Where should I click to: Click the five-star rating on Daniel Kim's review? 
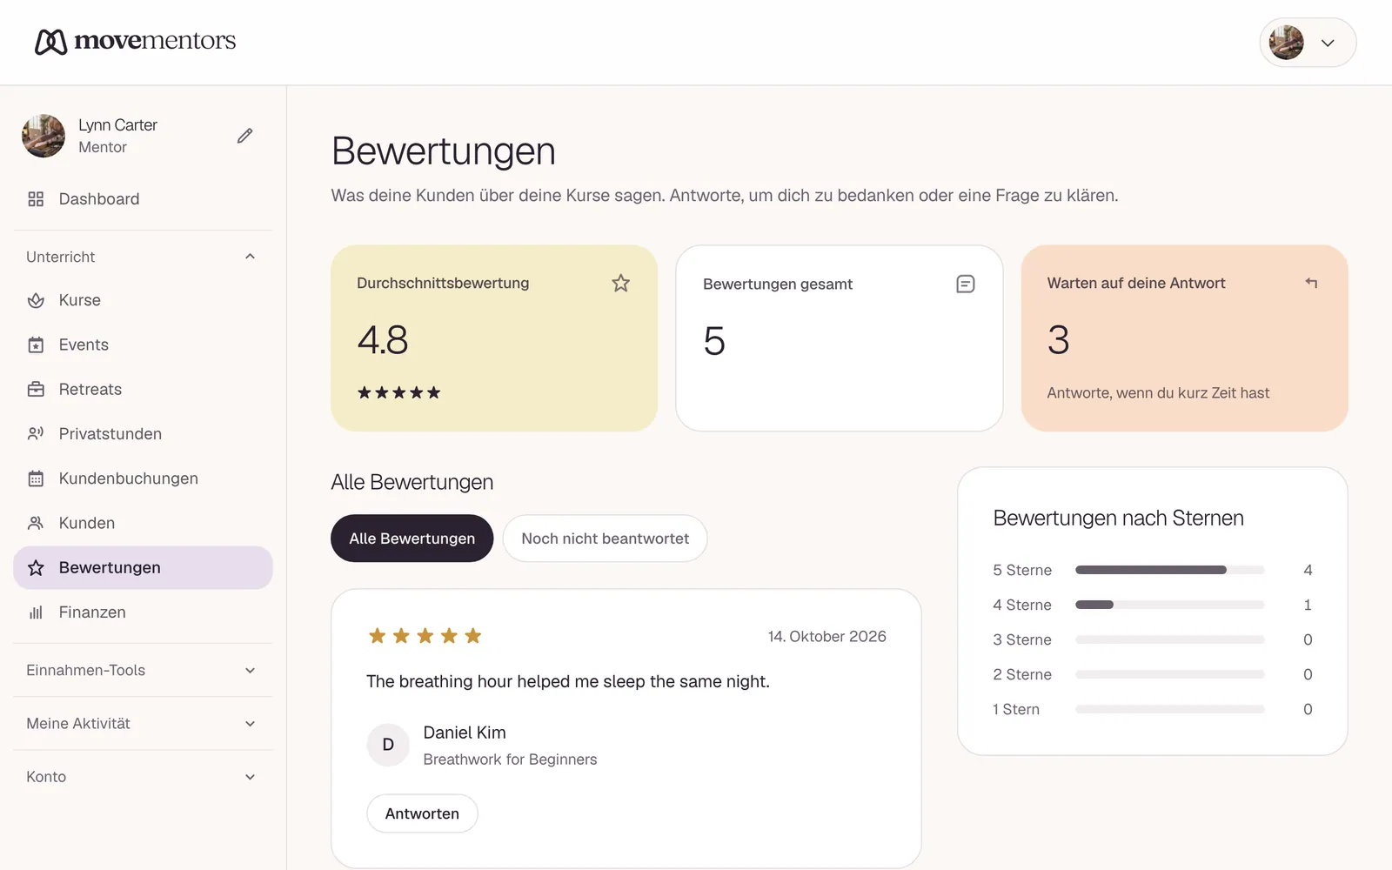pyautogui.click(x=425, y=636)
